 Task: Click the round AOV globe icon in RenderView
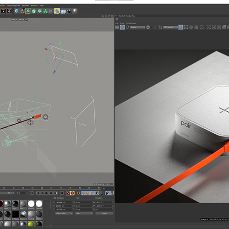point(148,27)
